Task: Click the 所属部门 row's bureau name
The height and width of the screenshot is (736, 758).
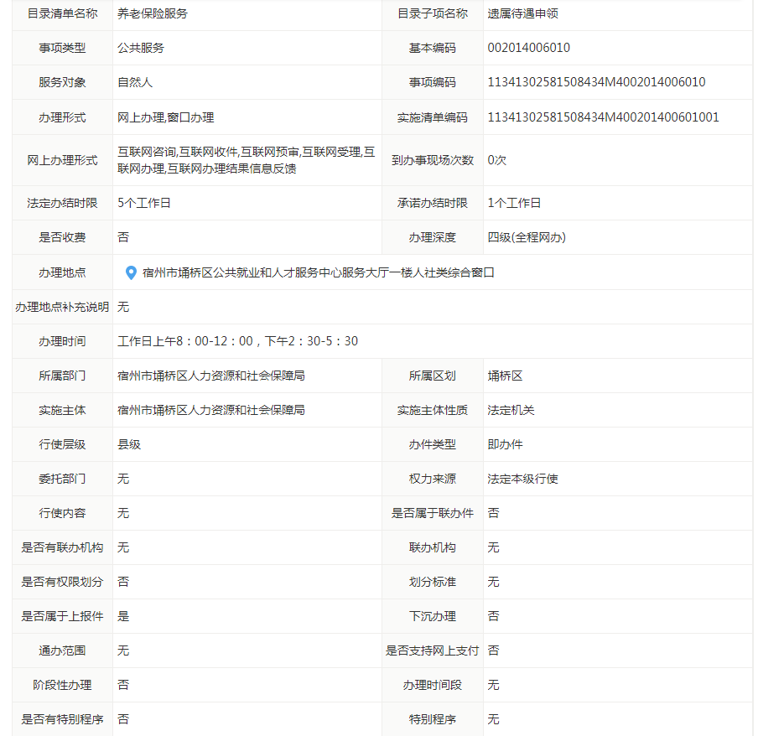Action: pos(210,376)
